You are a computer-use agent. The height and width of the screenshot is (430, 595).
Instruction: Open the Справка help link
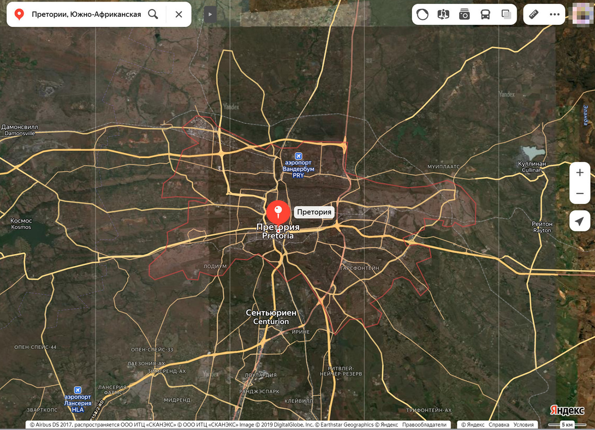[498, 425]
